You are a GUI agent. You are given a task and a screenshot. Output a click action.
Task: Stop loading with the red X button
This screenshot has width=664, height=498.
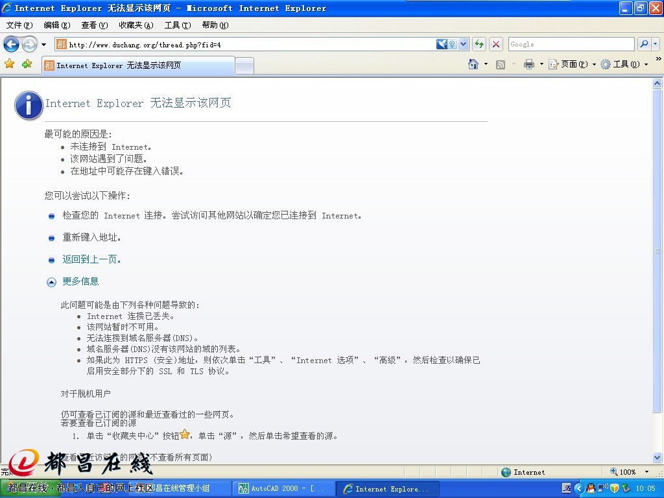[496, 44]
